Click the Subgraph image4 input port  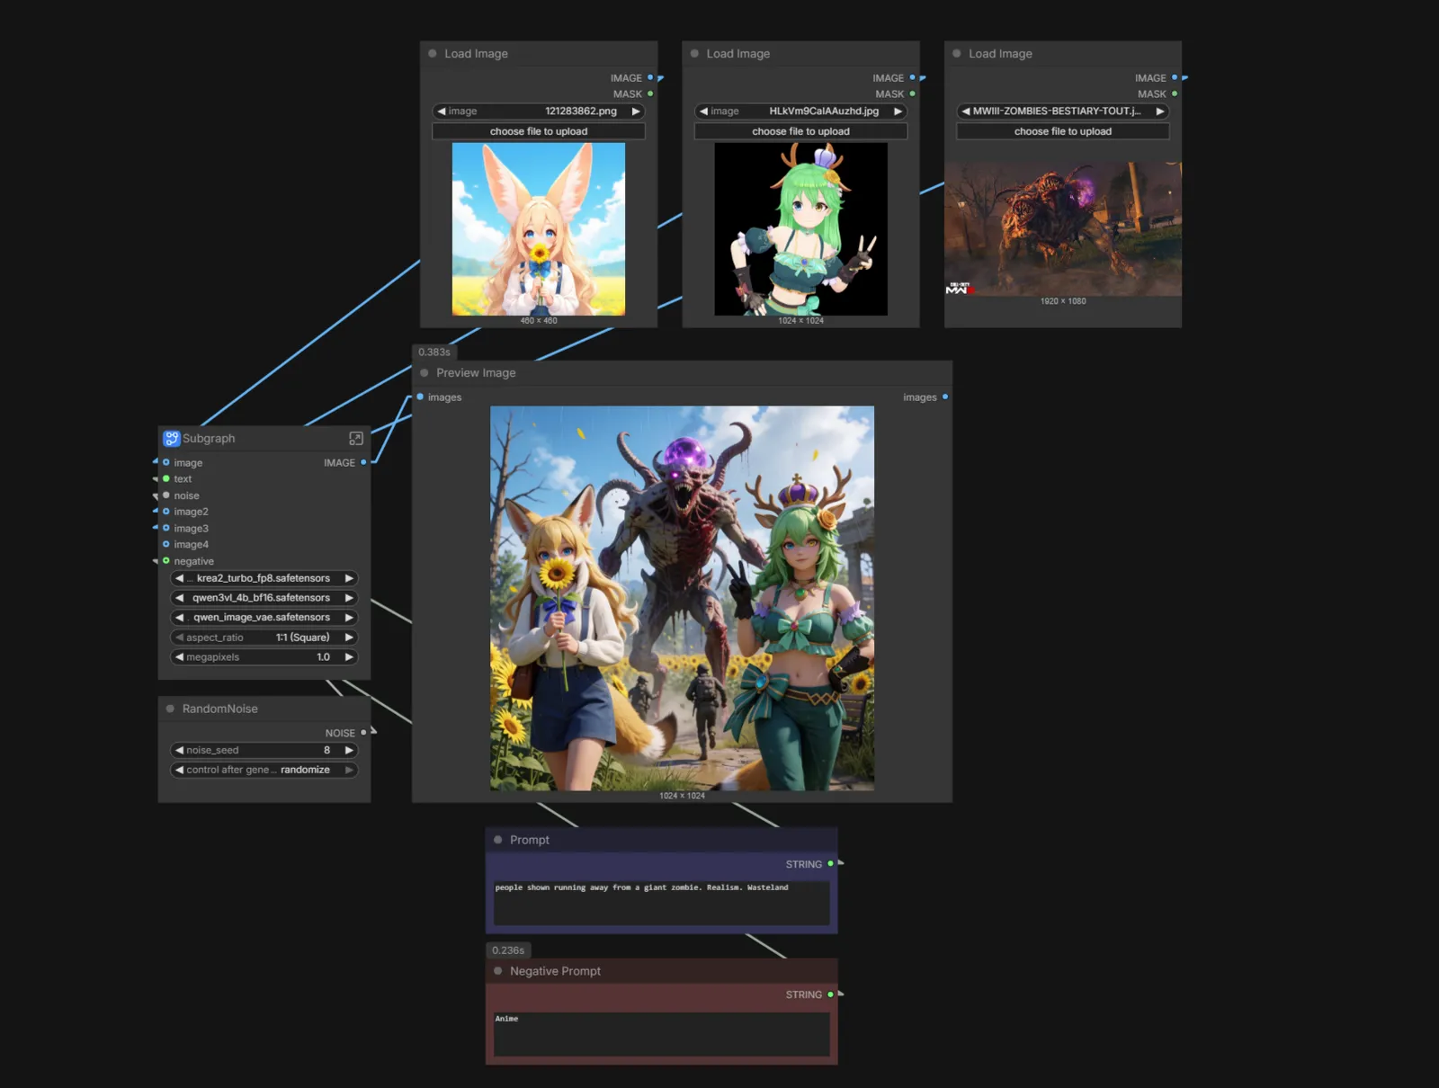165,544
